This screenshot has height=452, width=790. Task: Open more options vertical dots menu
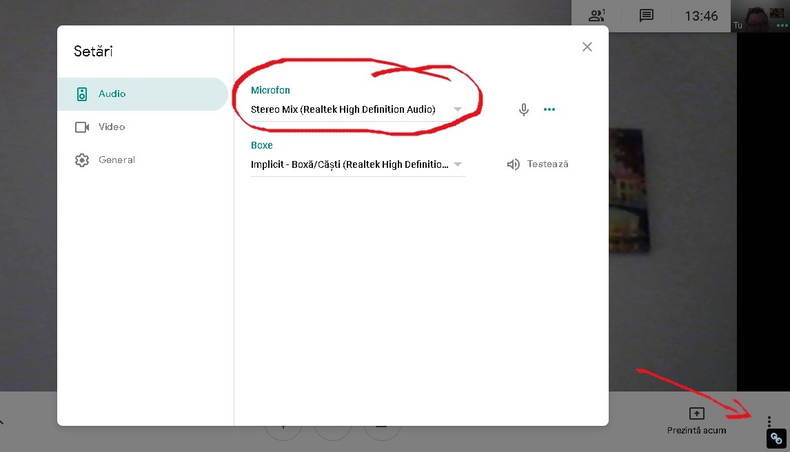[769, 421]
